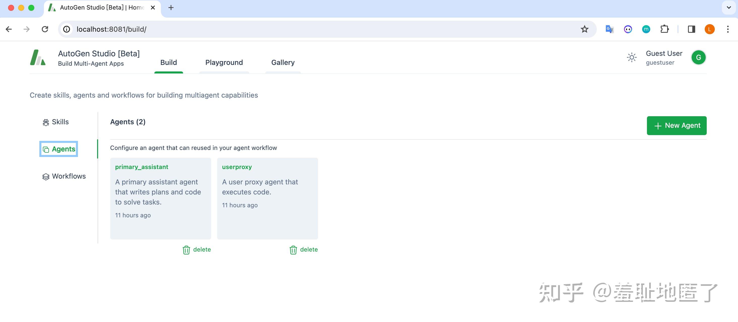Viewport: 738px width, 322px height.
Task: Toggle light/dark mode sun icon
Action: click(x=631, y=57)
